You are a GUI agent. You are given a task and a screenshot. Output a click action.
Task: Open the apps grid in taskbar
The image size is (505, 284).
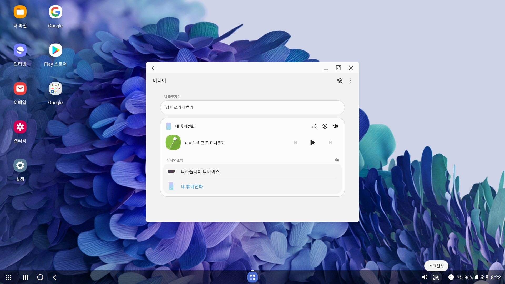pos(8,277)
